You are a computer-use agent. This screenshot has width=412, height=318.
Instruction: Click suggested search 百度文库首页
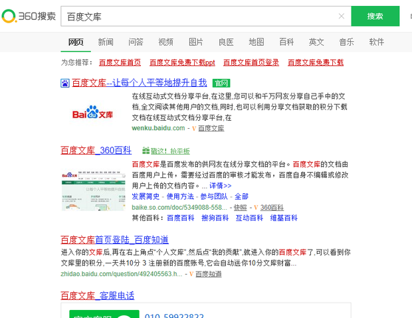click(x=120, y=62)
